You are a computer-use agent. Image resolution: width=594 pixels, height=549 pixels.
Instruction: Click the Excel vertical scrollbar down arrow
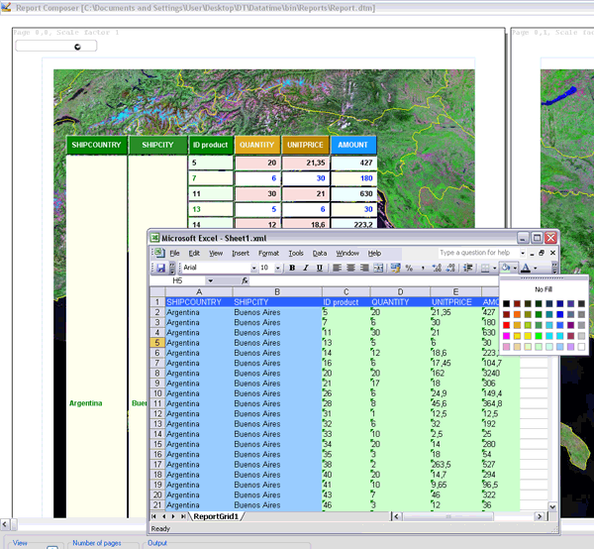point(552,506)
